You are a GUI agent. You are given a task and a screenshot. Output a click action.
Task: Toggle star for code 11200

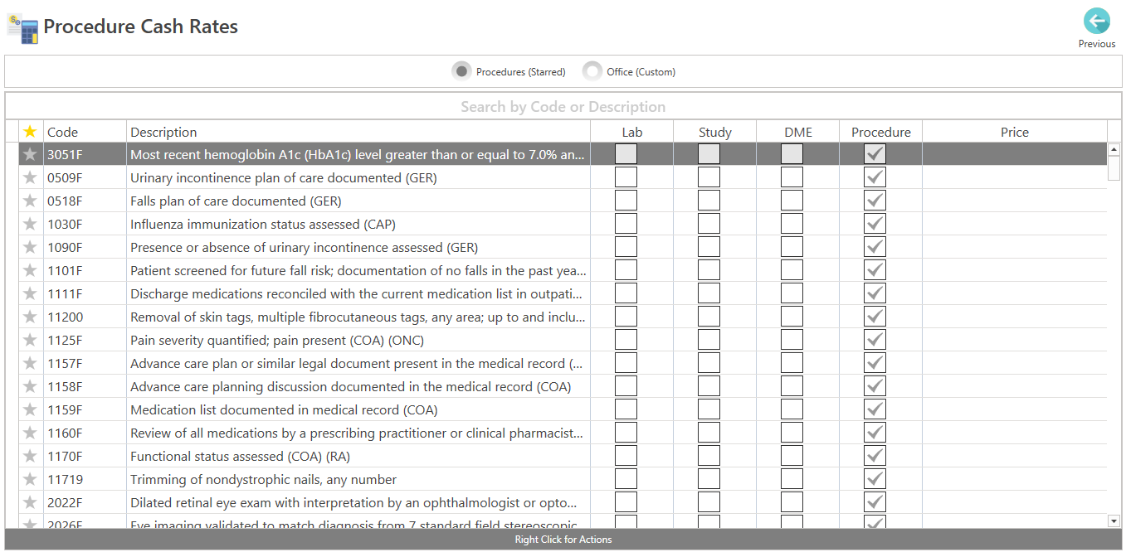coord(31,317)
